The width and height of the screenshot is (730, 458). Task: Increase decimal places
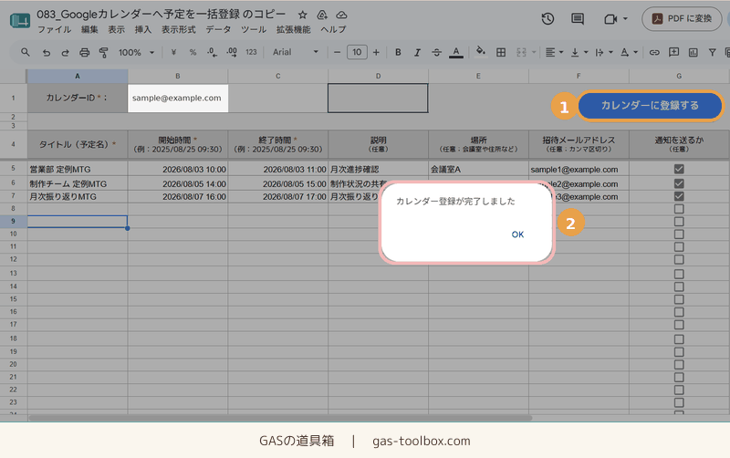[x=232, y=52]
